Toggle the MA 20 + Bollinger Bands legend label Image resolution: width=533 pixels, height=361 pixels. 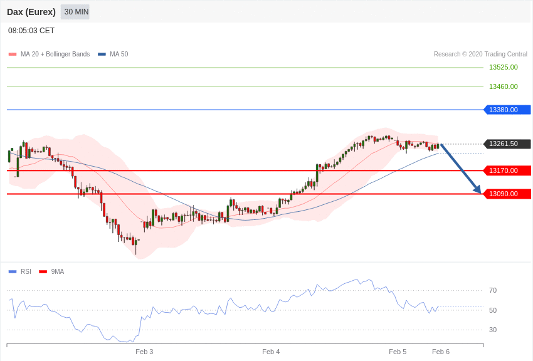point(55,55)
